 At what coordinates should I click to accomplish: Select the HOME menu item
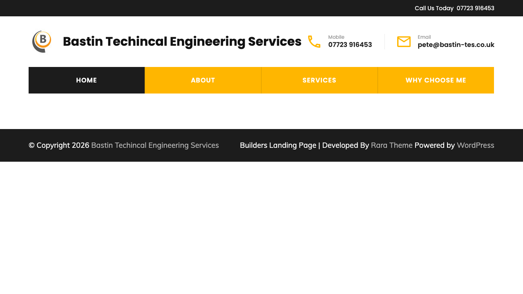[86, 80]
